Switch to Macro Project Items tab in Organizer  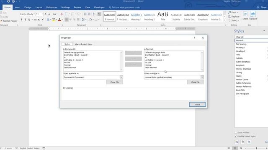click(84, 44)
